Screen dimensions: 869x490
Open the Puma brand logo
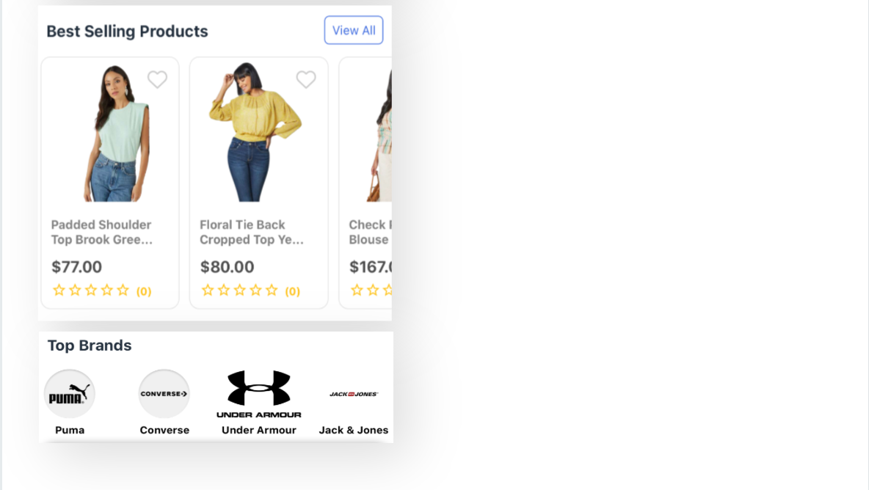pos(70,394)
